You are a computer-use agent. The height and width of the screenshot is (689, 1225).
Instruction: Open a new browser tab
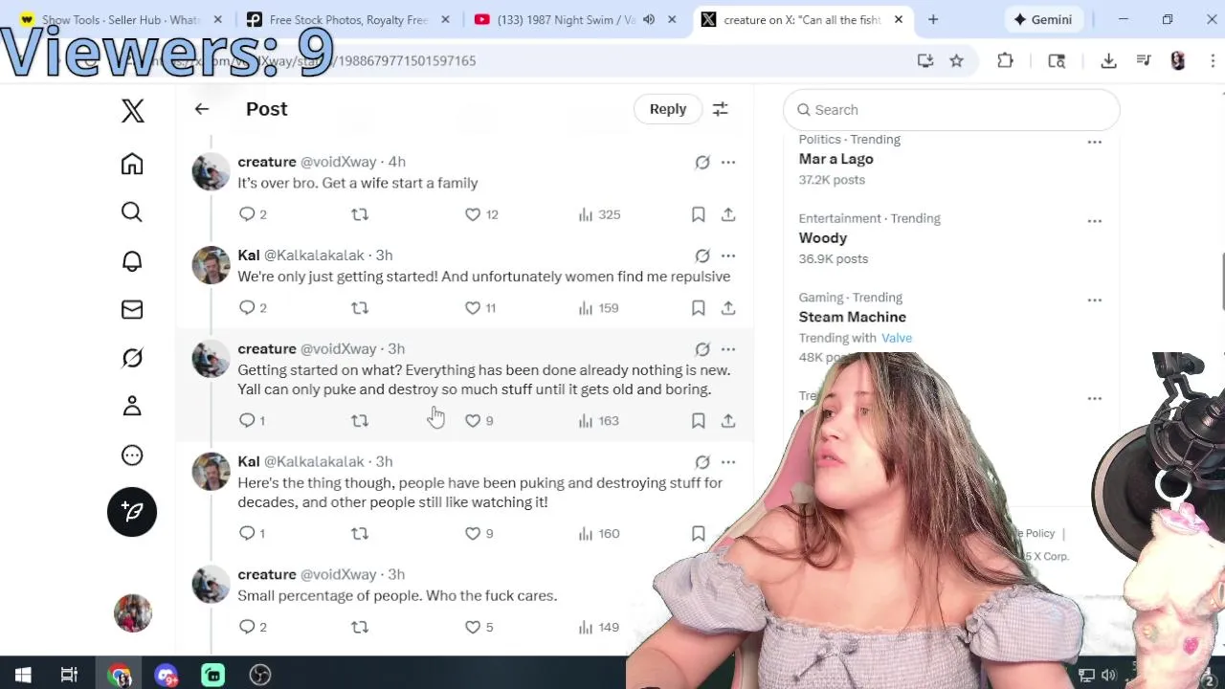coord(933,19)
